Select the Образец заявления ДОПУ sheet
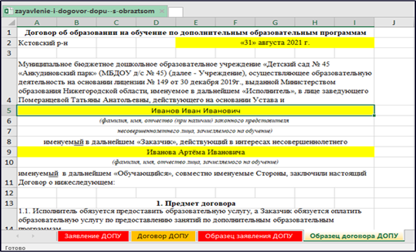 (250, 236)
